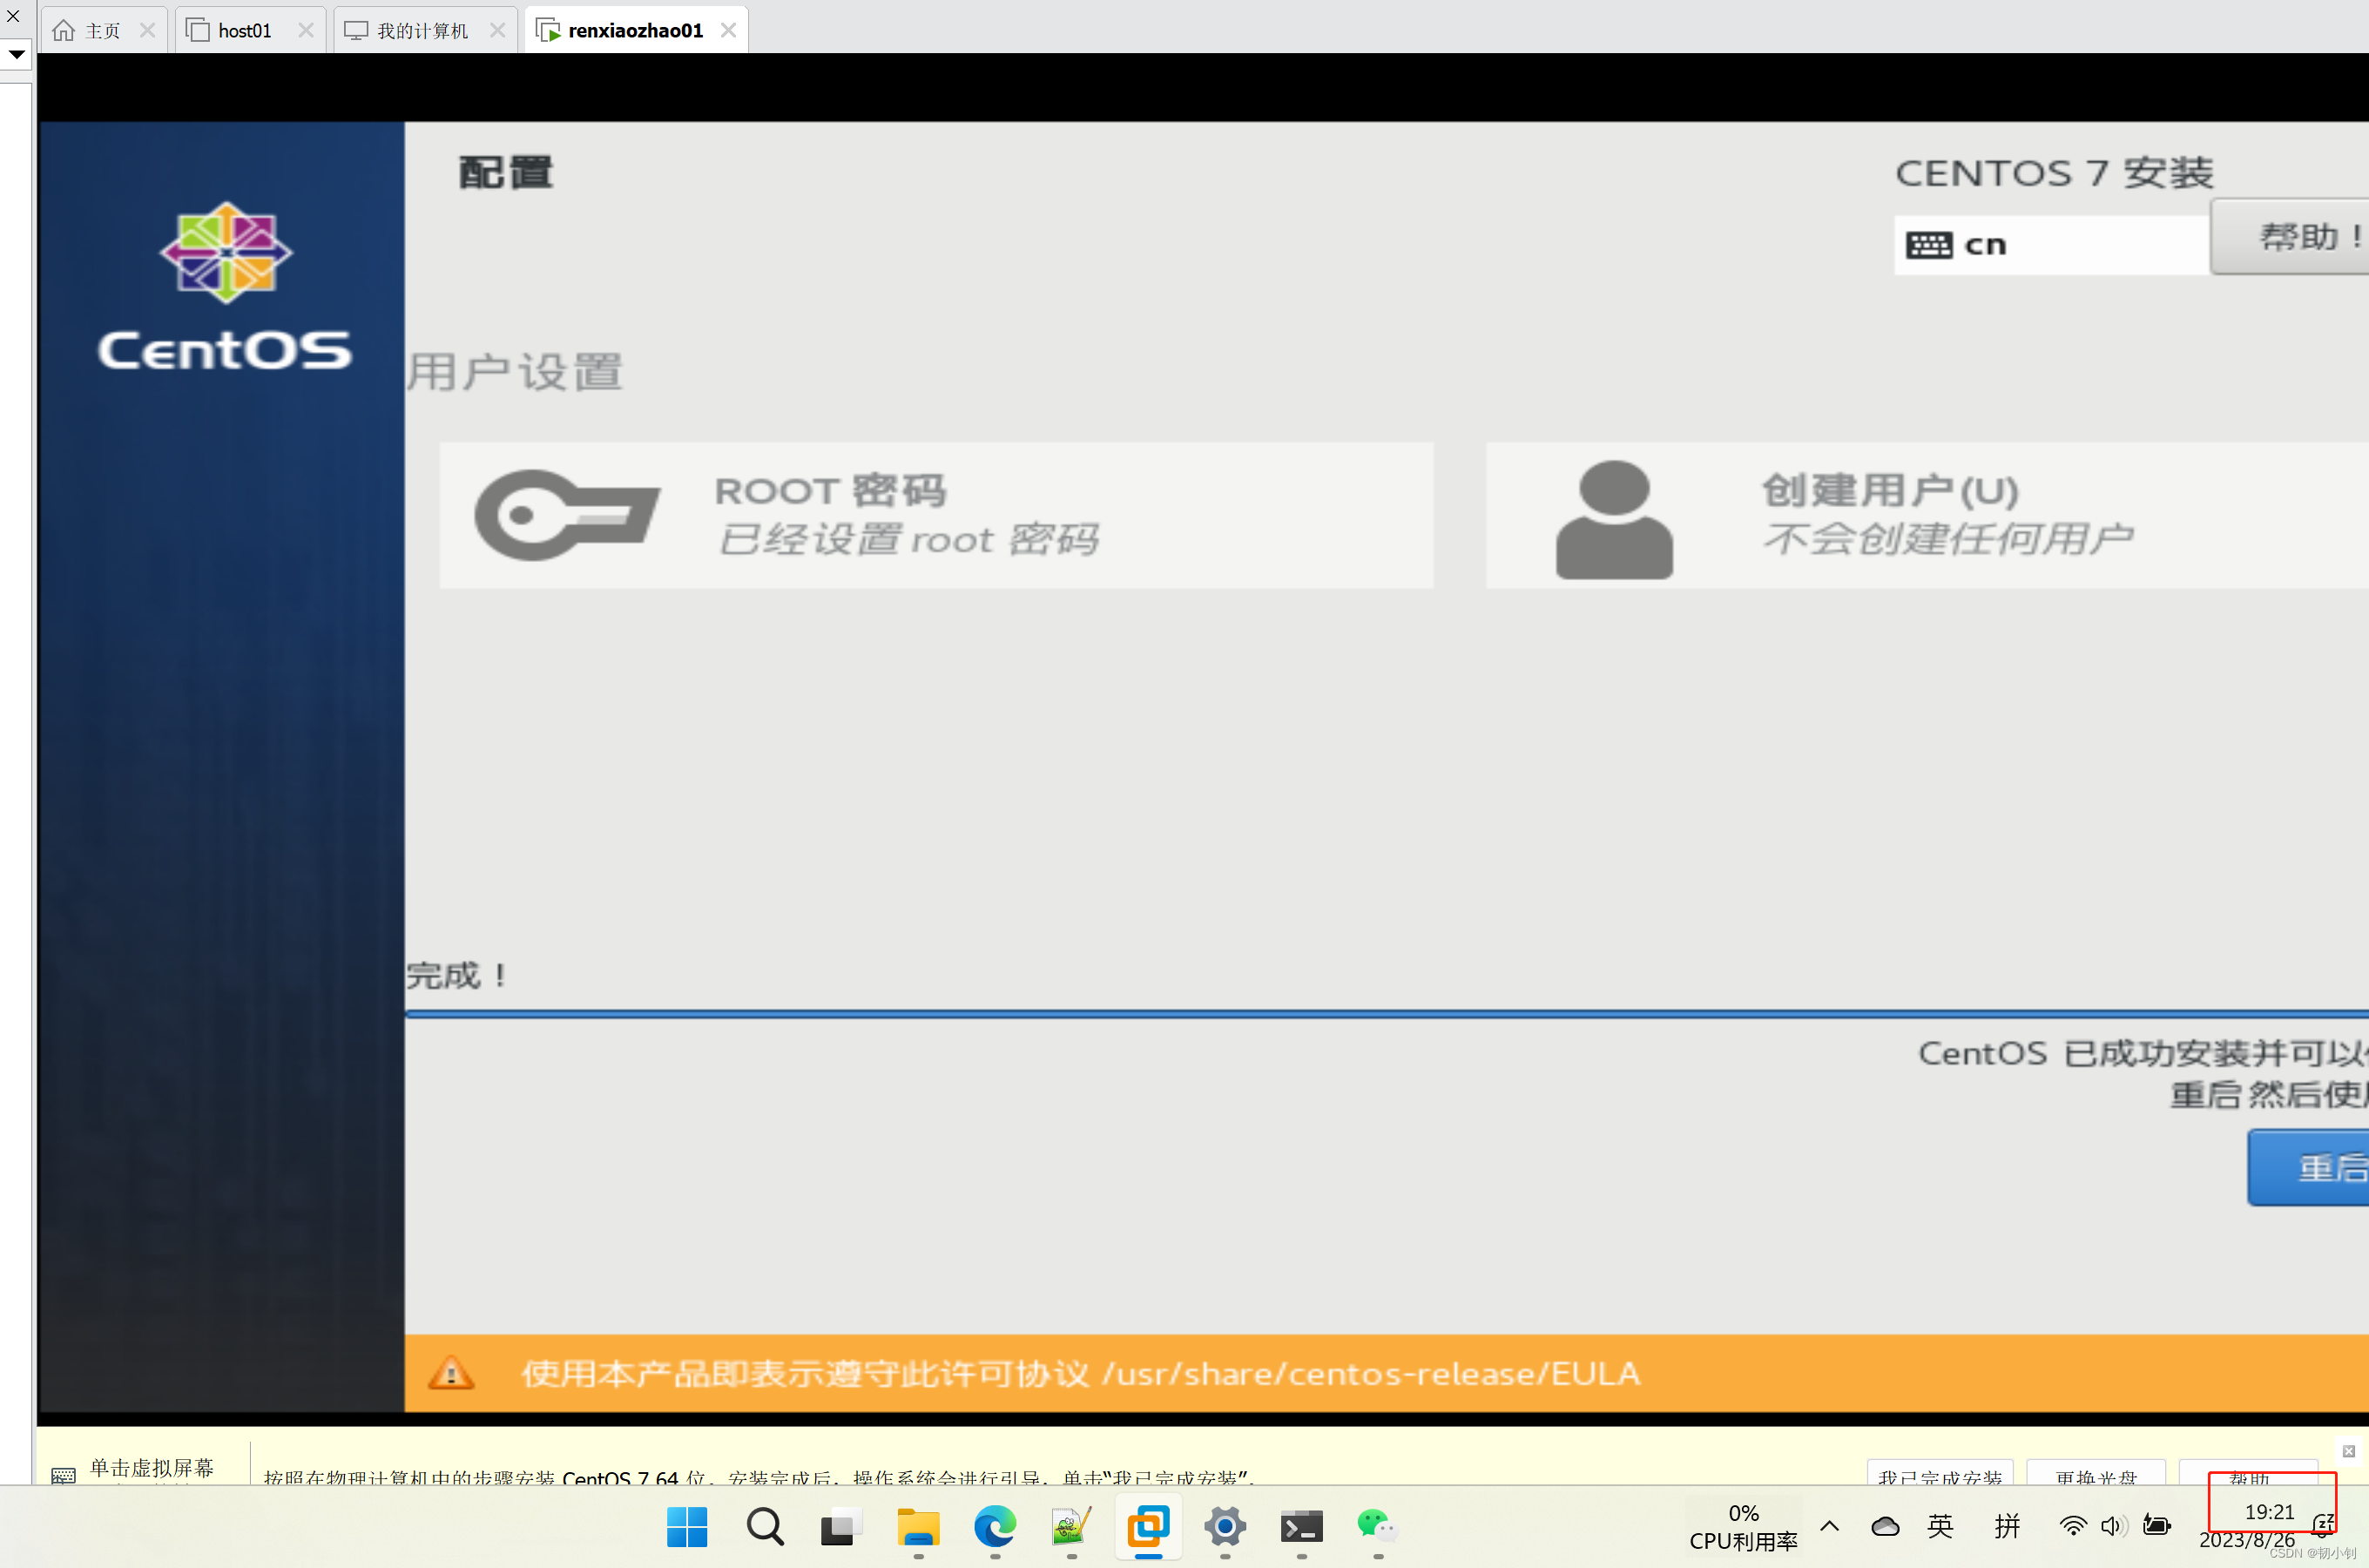Switch to the host01 tab
The height and width of the screenshot is (1568, 2369).
pos(244,31)
